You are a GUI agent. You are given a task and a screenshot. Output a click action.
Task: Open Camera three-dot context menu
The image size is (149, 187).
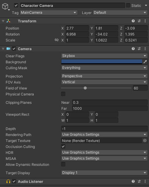tap(145, 49)
